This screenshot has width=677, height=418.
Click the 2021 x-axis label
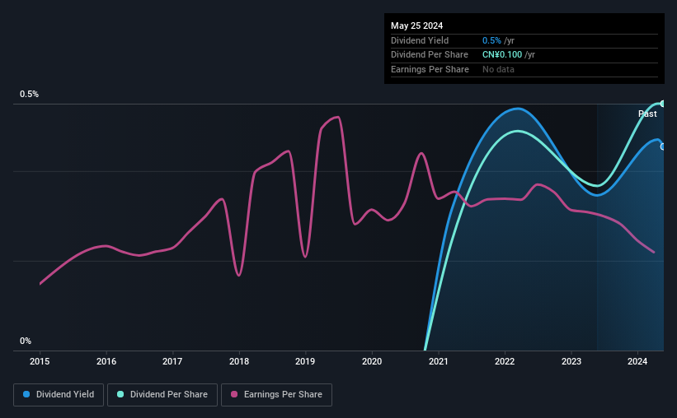pyautogui.click(x=438, y=361)
